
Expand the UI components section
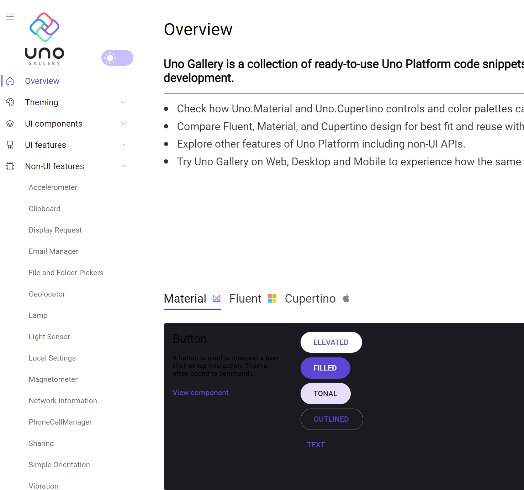(123, 123)
